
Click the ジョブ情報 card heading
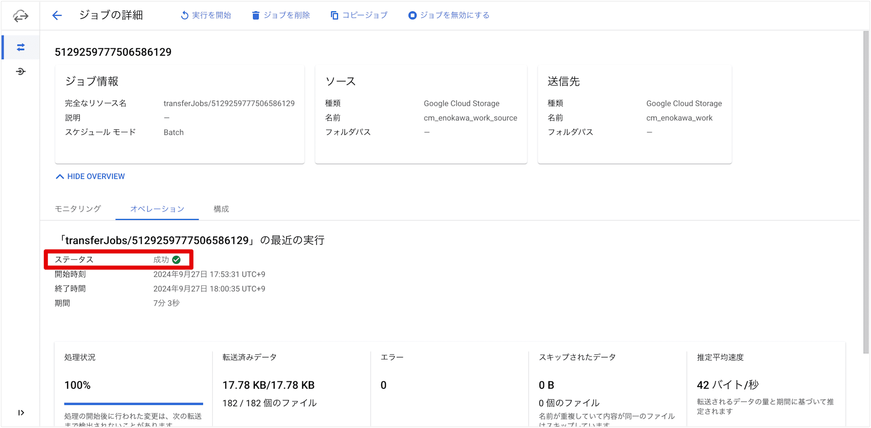pos(92,81)
